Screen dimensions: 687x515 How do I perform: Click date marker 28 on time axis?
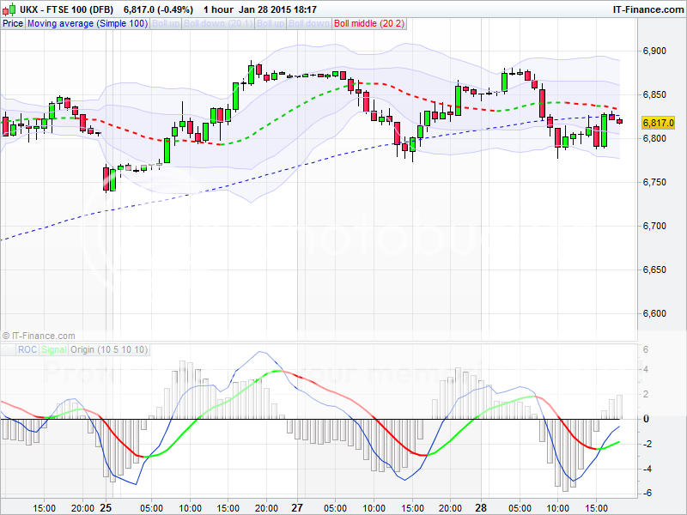(485, 506)
